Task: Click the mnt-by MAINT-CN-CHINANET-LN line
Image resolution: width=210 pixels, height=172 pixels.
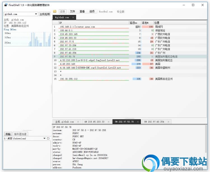Action: pyautogui.click(x=75, y=149)
